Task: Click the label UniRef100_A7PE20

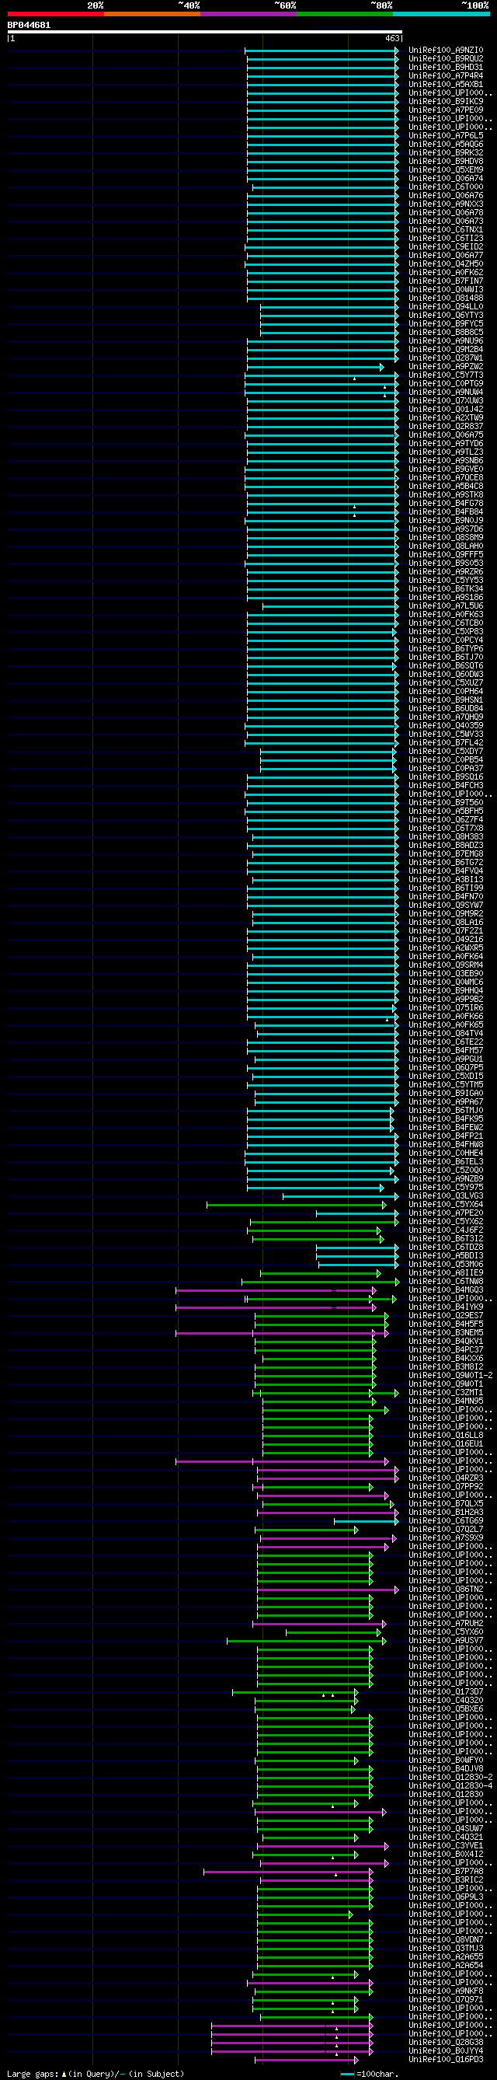Action: (x=447, y=1213)
